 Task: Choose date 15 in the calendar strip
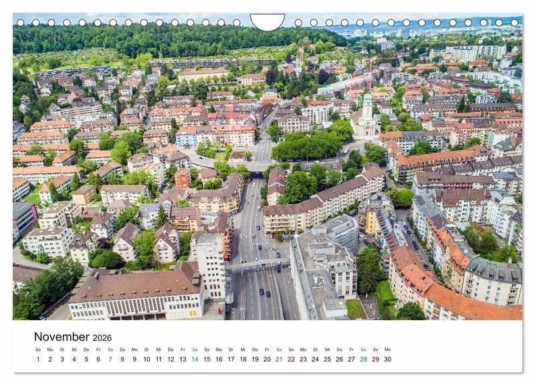pyautogui.click(x=207, y=359)
